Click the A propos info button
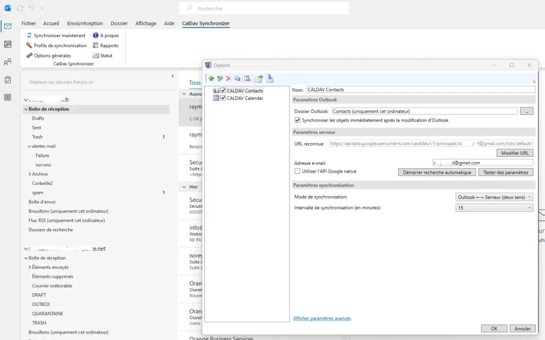 [106, 36]
